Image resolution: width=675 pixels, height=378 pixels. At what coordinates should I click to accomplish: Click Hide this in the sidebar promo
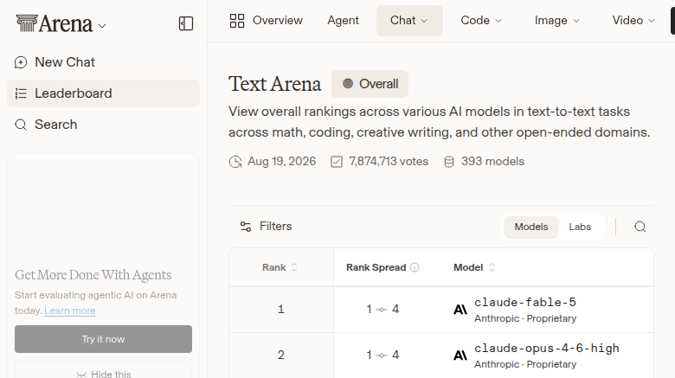(x=104, y=374)
